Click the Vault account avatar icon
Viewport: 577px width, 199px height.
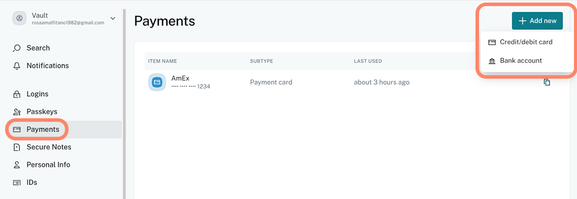point(20,19)
